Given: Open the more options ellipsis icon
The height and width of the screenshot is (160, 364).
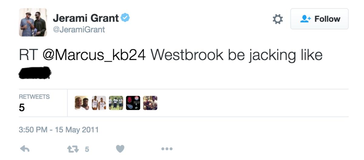Looking at the screenshot, I should pos(167,149).
